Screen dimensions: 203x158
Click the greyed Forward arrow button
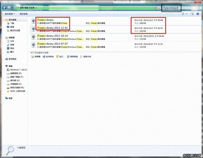pos(9,8)
